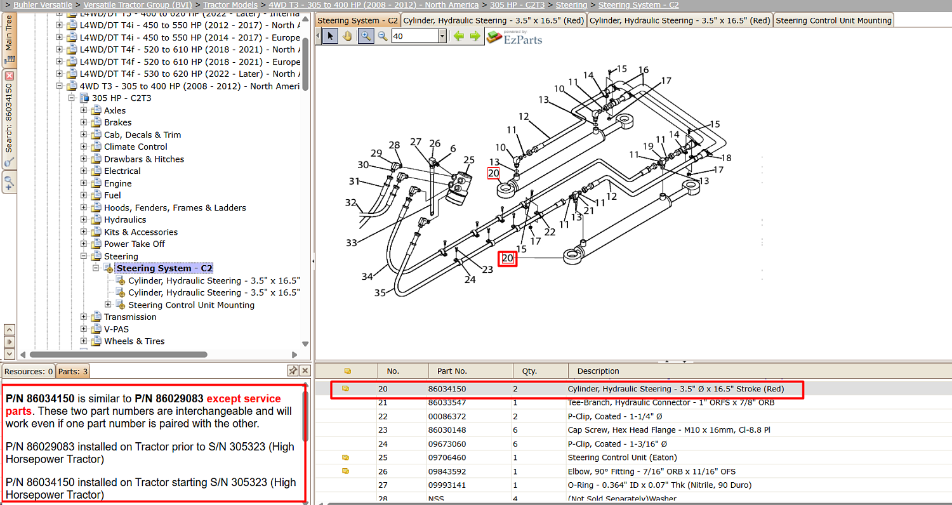Follow the Buhler Versatile breadcrumb link

(43, 5)
